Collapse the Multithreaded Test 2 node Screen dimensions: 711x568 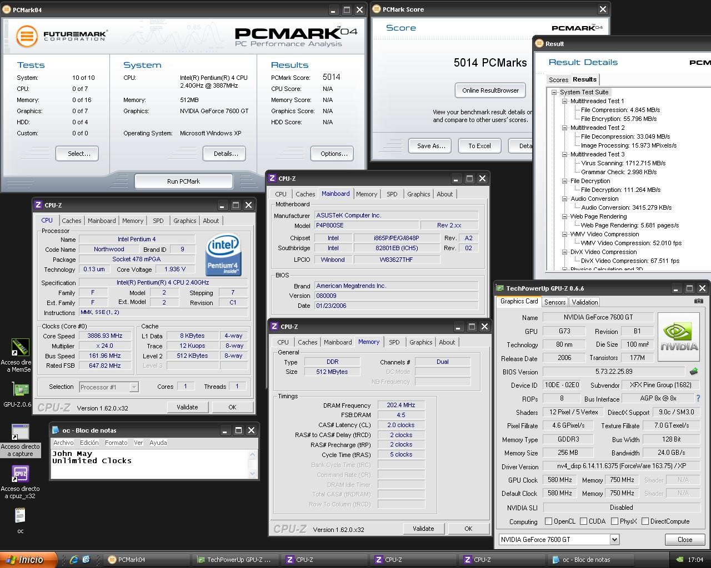564,128
